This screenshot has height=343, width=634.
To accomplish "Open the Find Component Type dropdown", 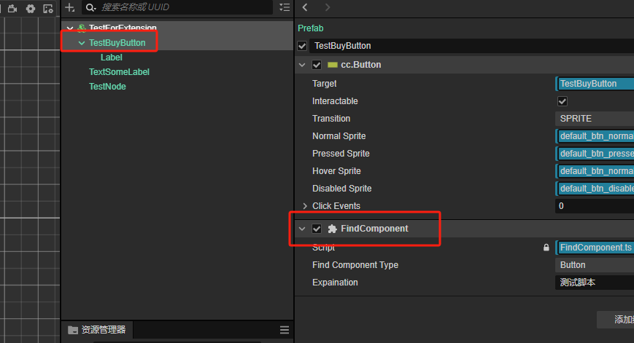I will [594, 265].
